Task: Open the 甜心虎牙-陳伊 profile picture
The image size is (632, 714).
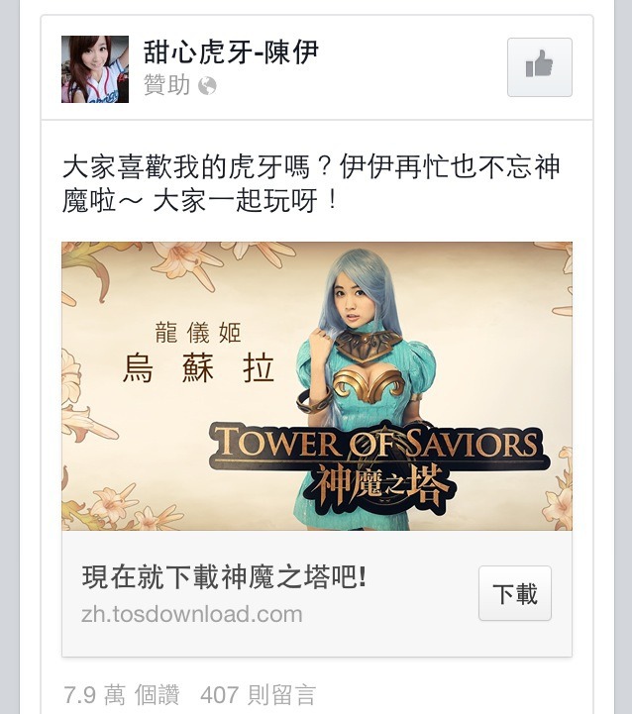Action: pos(95,69)
